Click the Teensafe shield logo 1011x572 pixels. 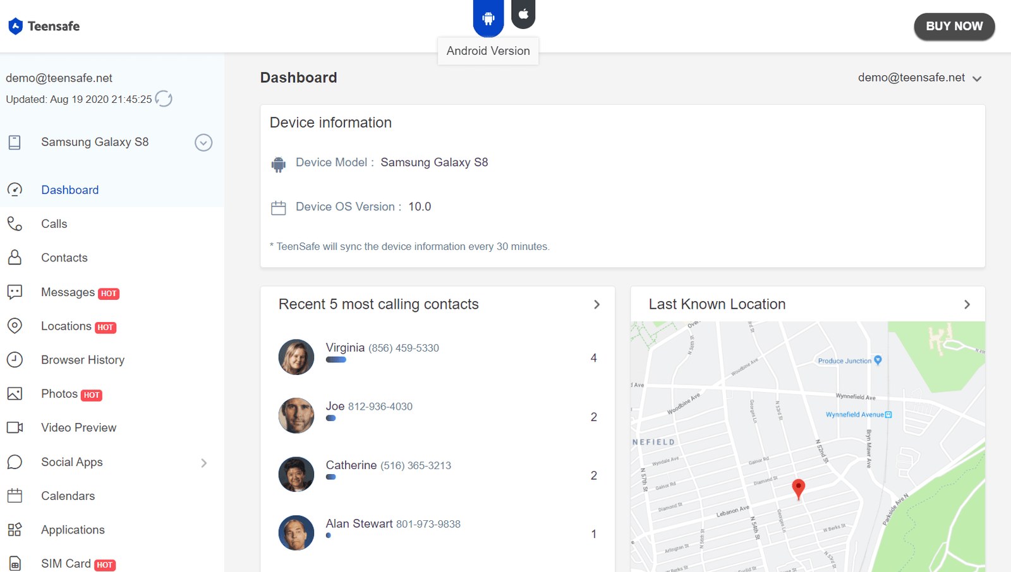click(16, 26)
